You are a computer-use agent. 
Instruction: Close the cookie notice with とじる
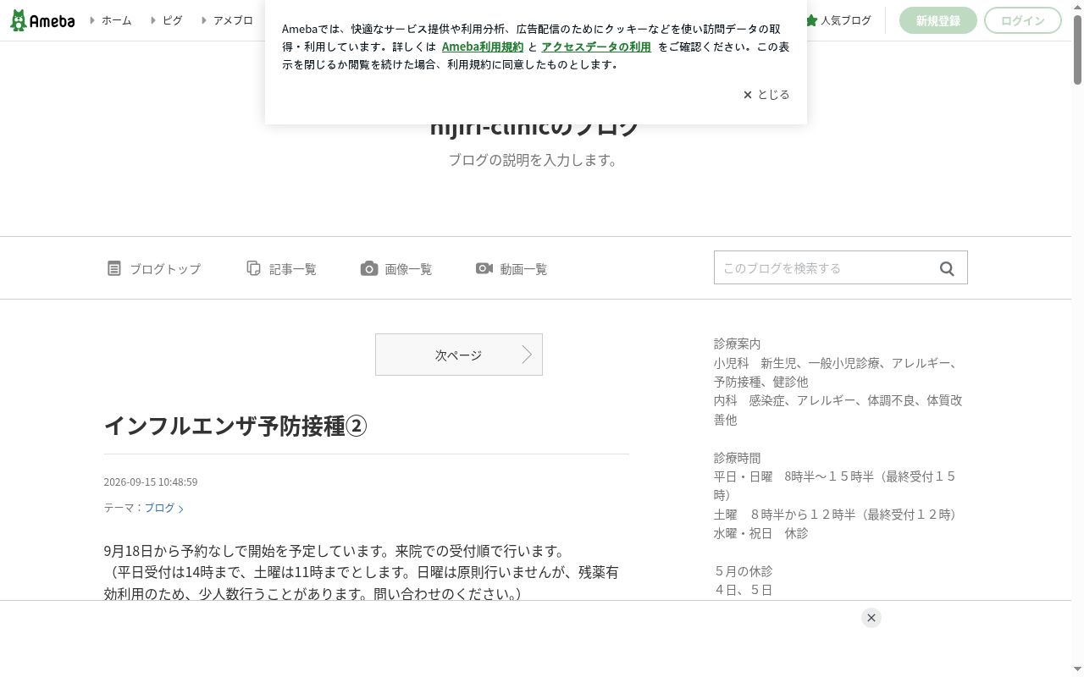click(766, 95)
